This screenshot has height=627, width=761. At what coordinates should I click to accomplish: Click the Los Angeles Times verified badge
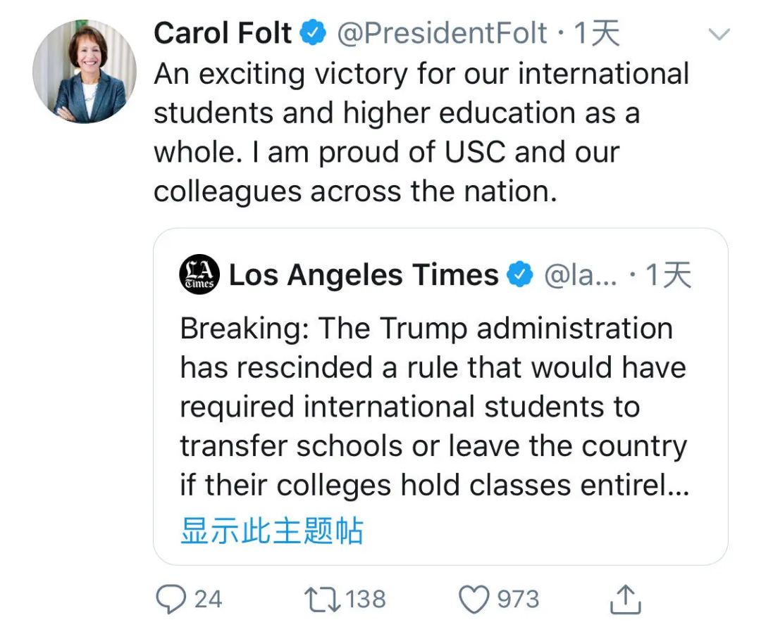(x=520, y=274)
